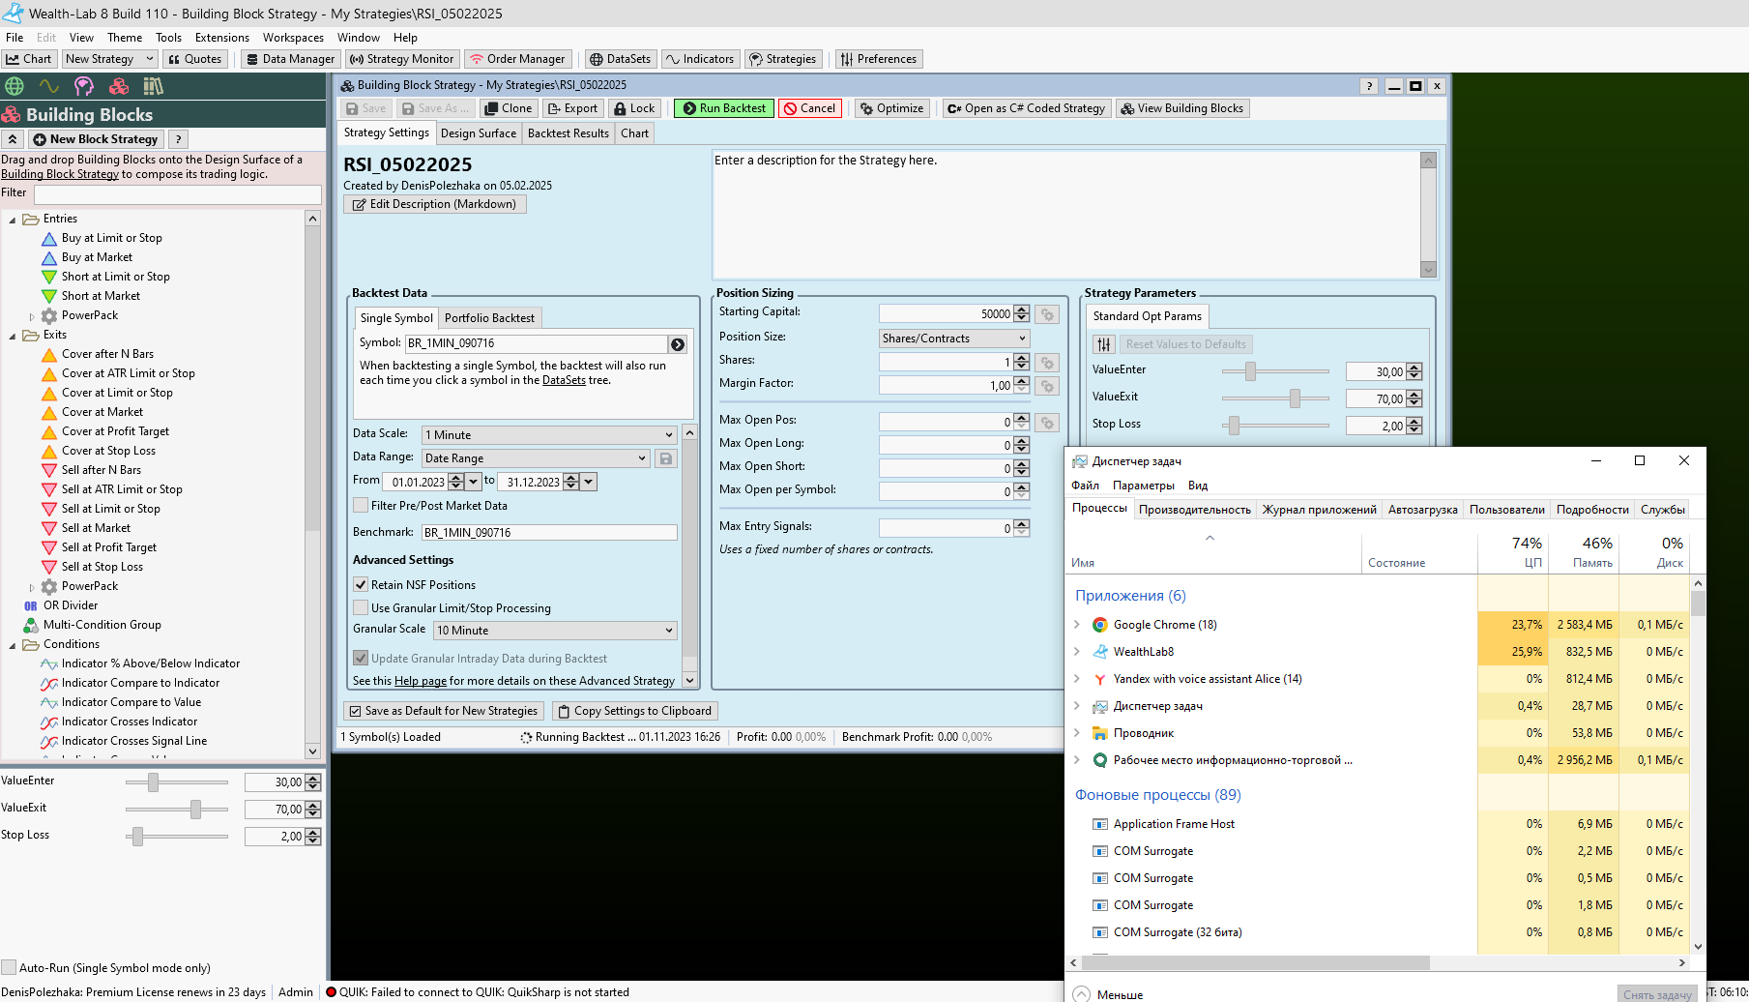Click Optimize button
1749x1002 pixels.
point(891,108)
